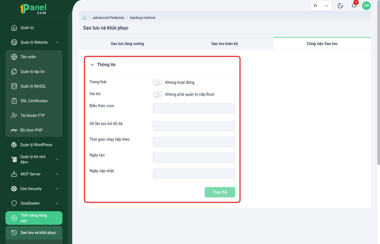Click the OneShield+ shield icon
The image size is (380, 244).
point(14,203)
